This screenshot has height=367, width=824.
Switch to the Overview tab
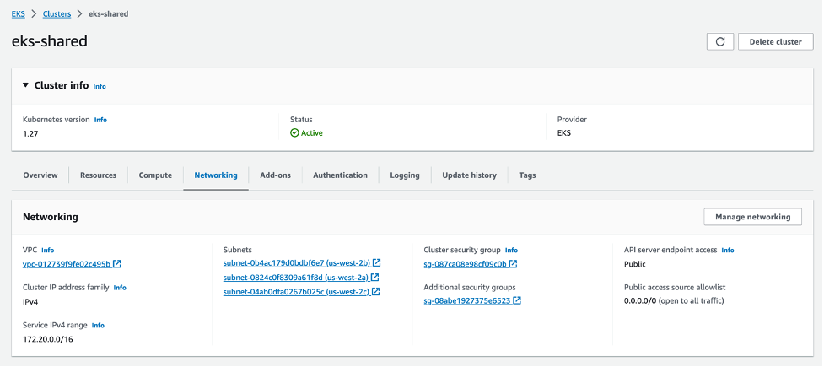(40, 175)
